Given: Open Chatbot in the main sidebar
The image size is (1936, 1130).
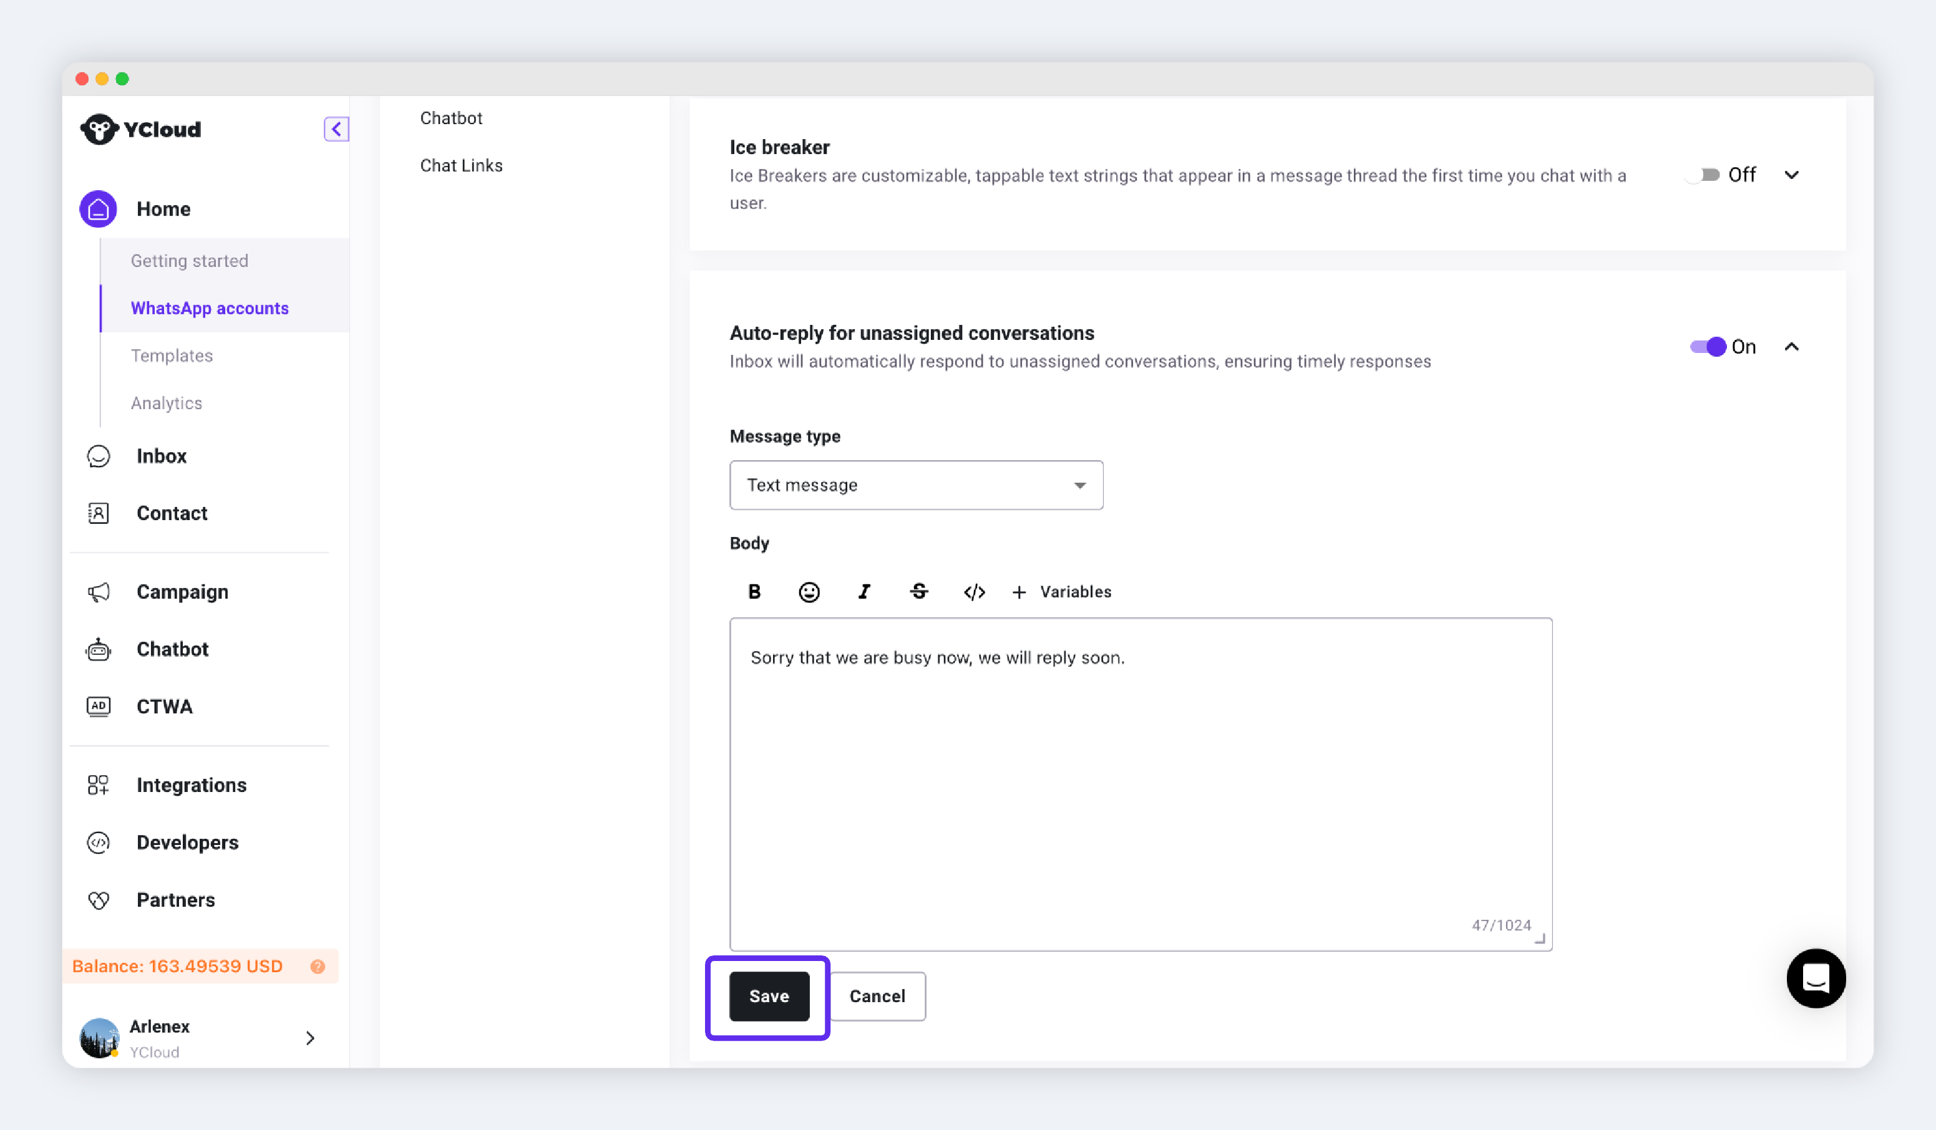Looking at the screenshot, I should [172, 649].
